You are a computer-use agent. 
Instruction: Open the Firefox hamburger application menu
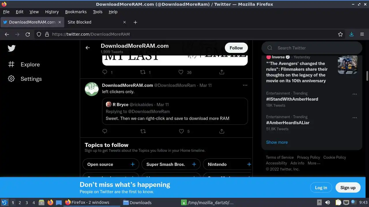click(x=362, y=34)
